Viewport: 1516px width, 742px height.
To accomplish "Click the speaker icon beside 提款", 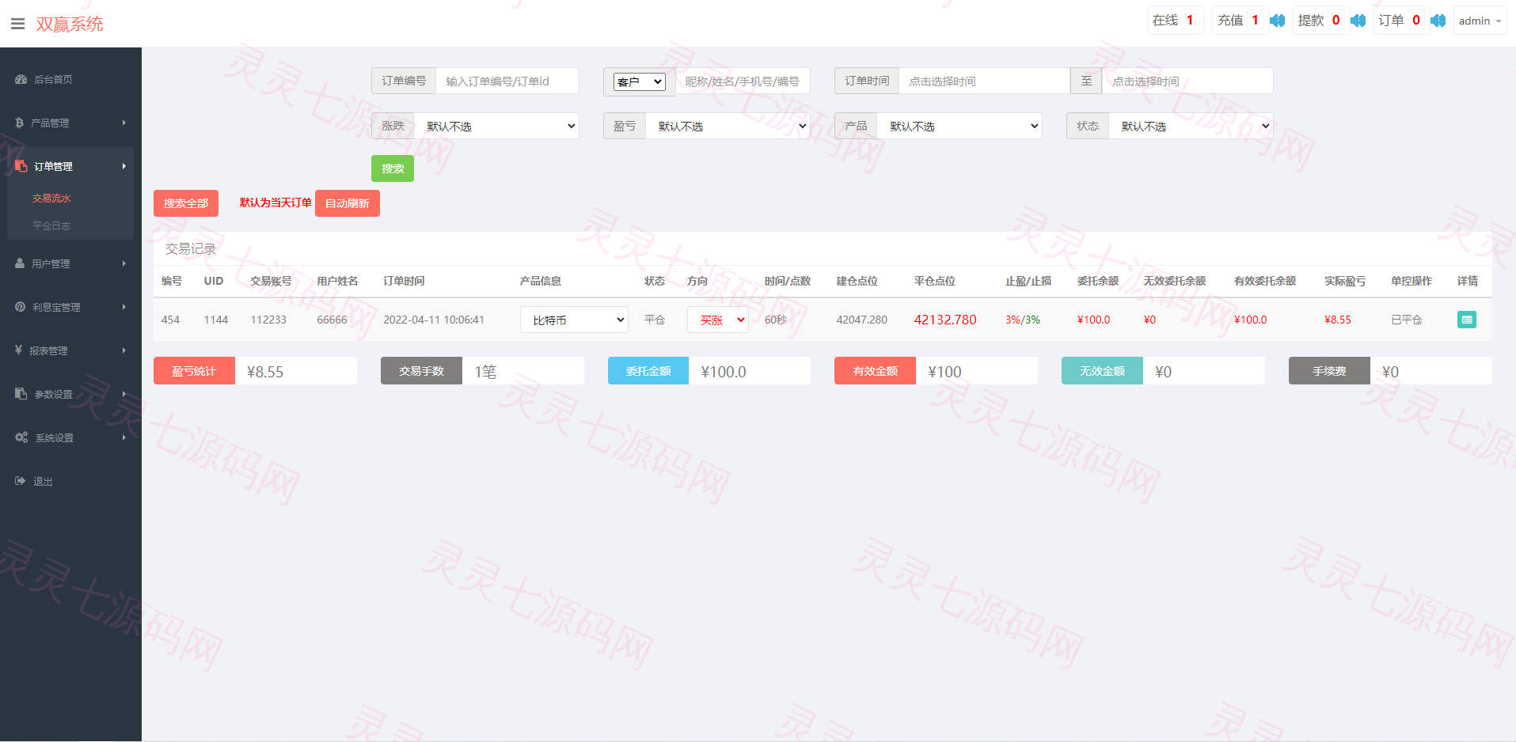I will pos(1358,21).
